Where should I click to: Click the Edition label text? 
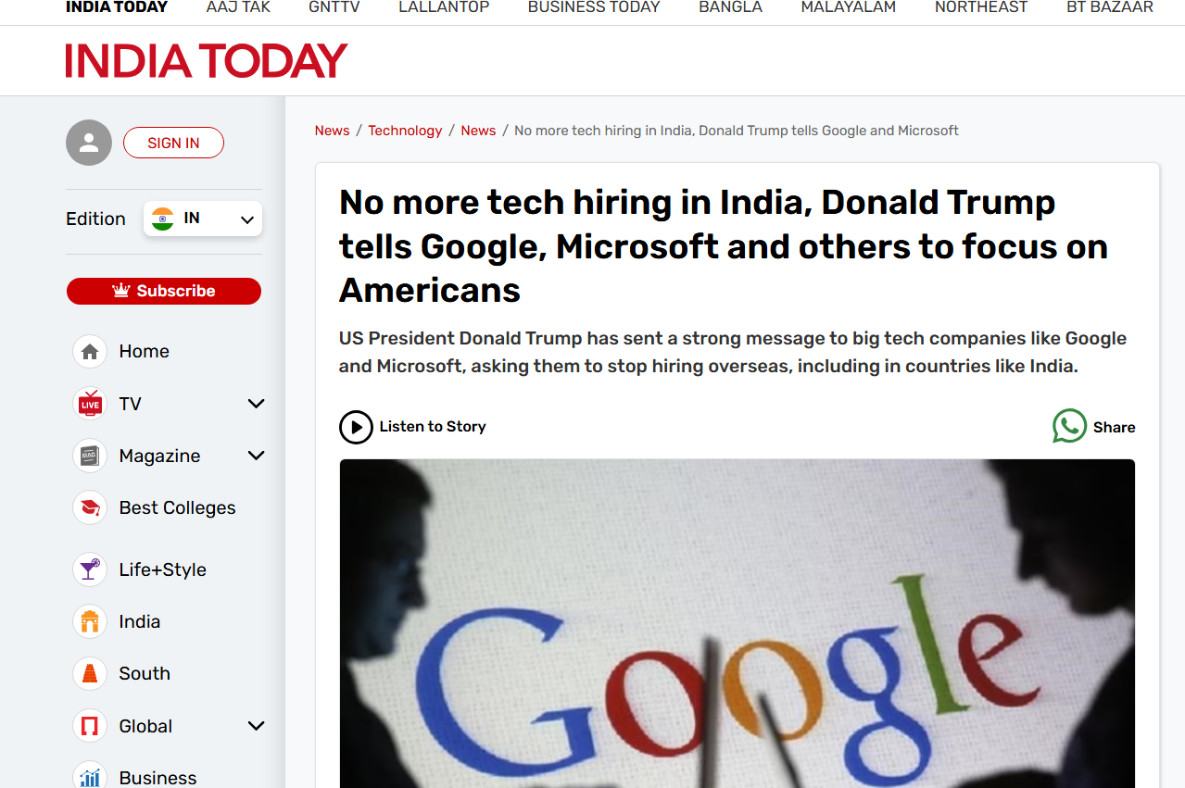click(95, 219)
